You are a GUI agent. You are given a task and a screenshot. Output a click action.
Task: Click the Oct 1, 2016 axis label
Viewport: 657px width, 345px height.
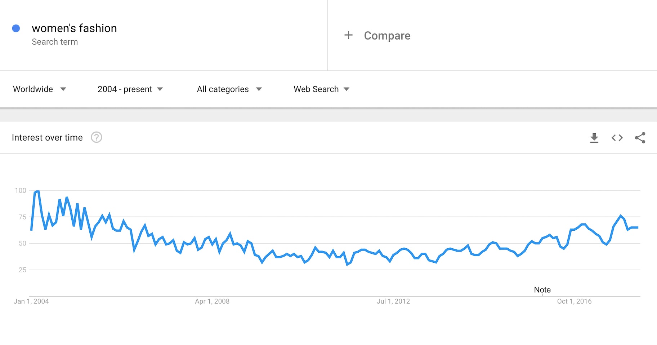tap(574, 302)
